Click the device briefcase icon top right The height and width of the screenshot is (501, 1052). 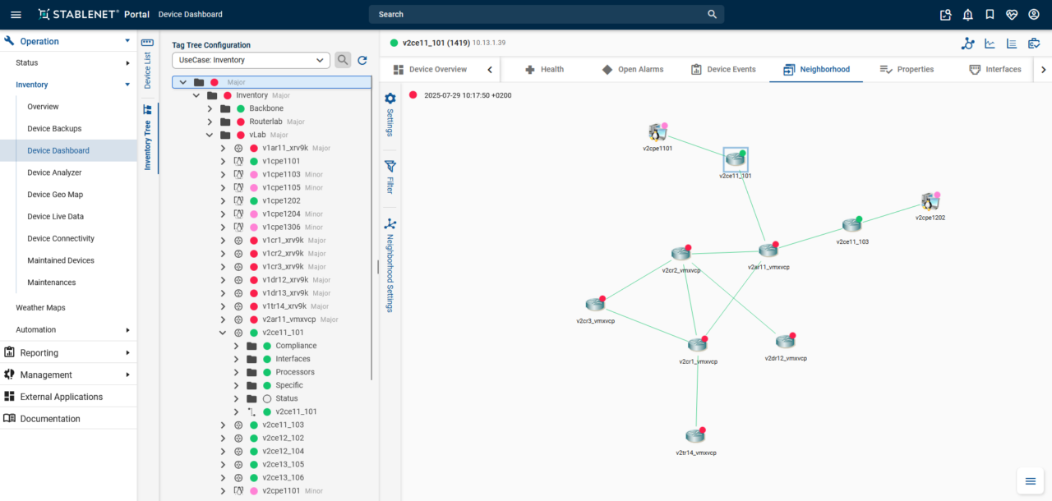point(1034,44)
